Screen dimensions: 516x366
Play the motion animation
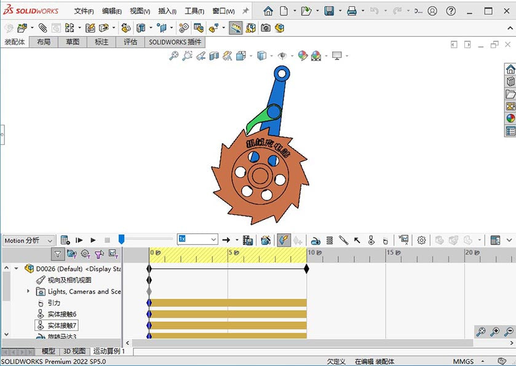tap(93, 240)
